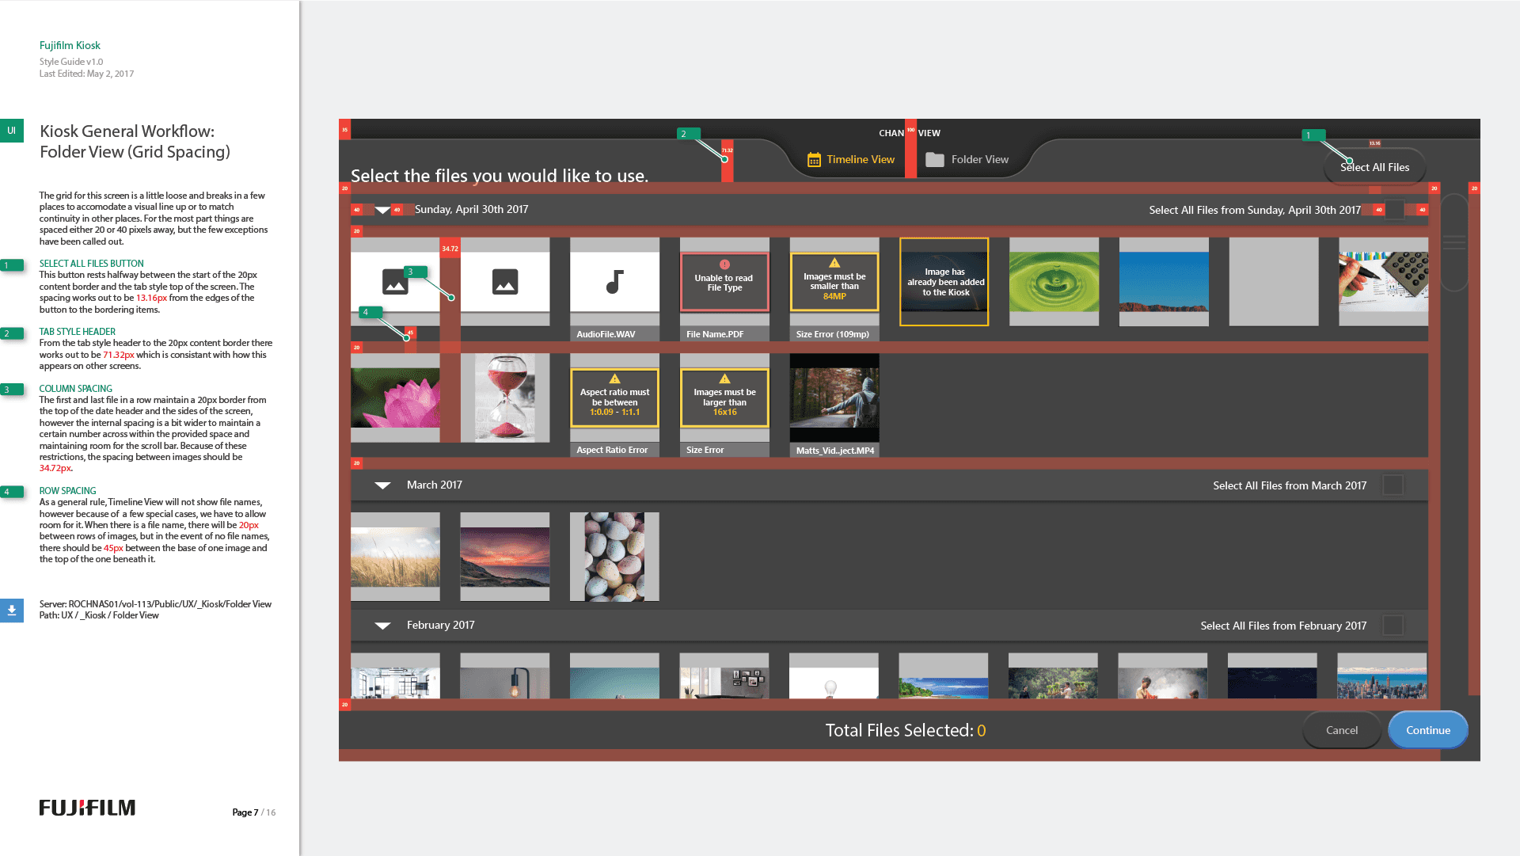
Task: Select the AudioFile.WAV music note thumbnail
Action: (x=614, y=282)
